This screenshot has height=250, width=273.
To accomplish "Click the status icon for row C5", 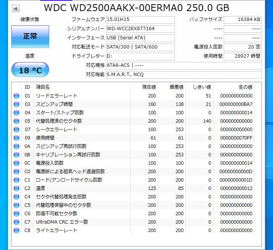I will (x=16, y=205).
